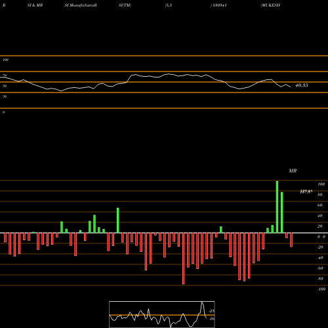Click the SI MunafaSutraR header text
328x328 pixels.
click(81, 5)
